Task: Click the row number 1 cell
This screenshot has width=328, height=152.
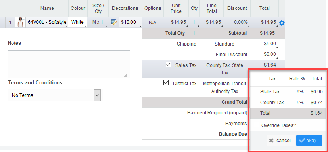Action: click(x=10, y=22)
